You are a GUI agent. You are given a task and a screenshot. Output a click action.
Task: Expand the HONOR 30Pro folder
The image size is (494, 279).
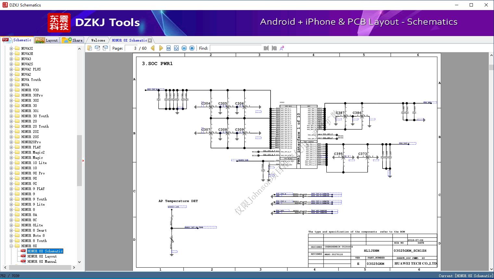click(11, 95)
